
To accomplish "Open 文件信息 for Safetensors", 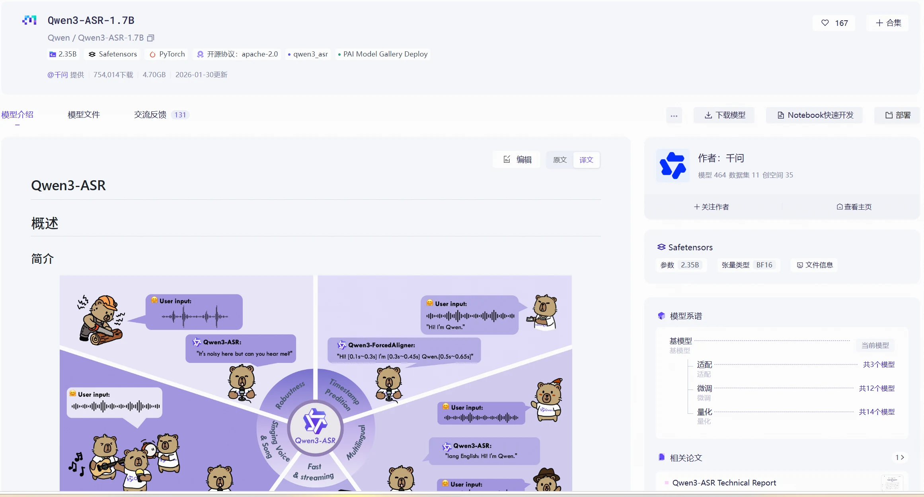I will click(x=815, y=265).
